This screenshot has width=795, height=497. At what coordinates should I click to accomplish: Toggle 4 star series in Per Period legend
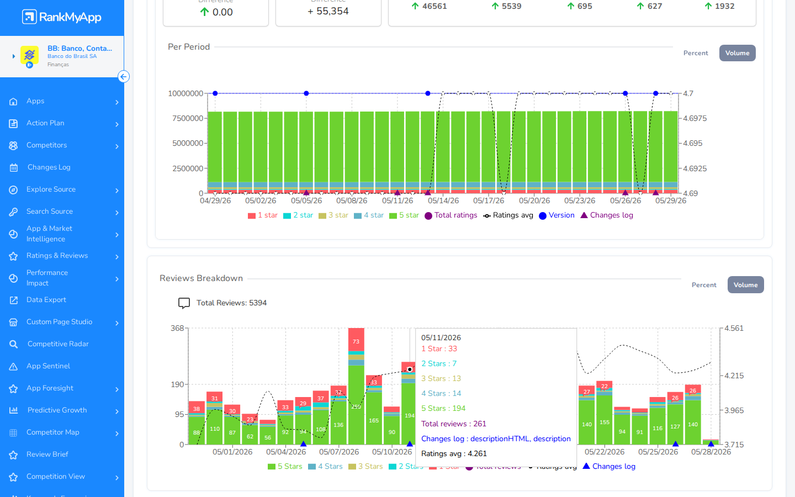pyautogui.click(x=369, y=215)
